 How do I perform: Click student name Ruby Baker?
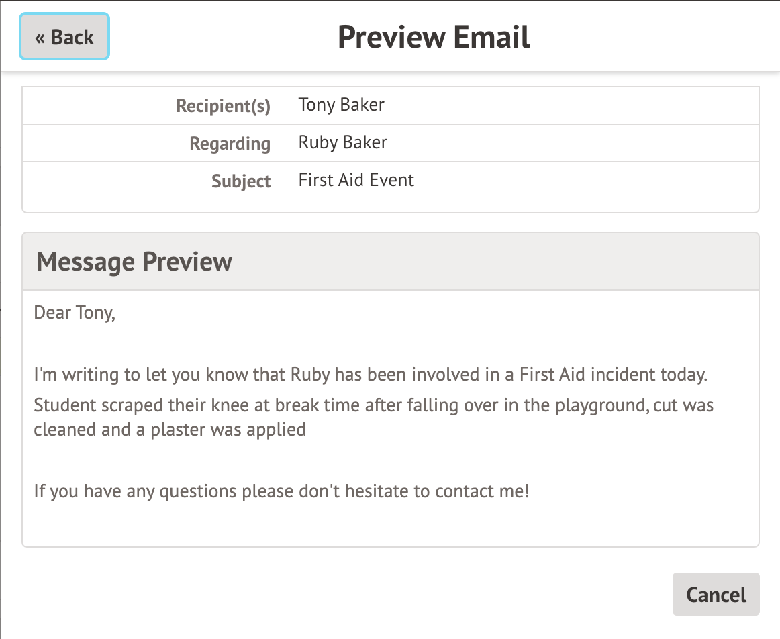342,142
